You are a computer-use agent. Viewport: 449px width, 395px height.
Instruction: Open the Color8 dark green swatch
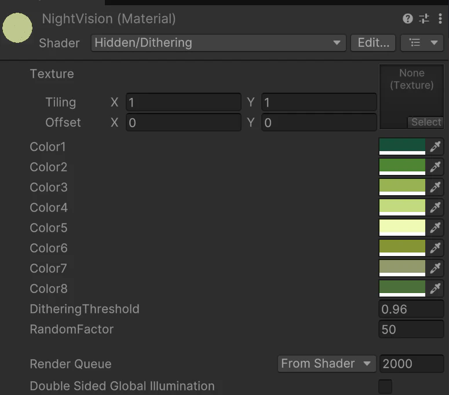tap(402, 288)
